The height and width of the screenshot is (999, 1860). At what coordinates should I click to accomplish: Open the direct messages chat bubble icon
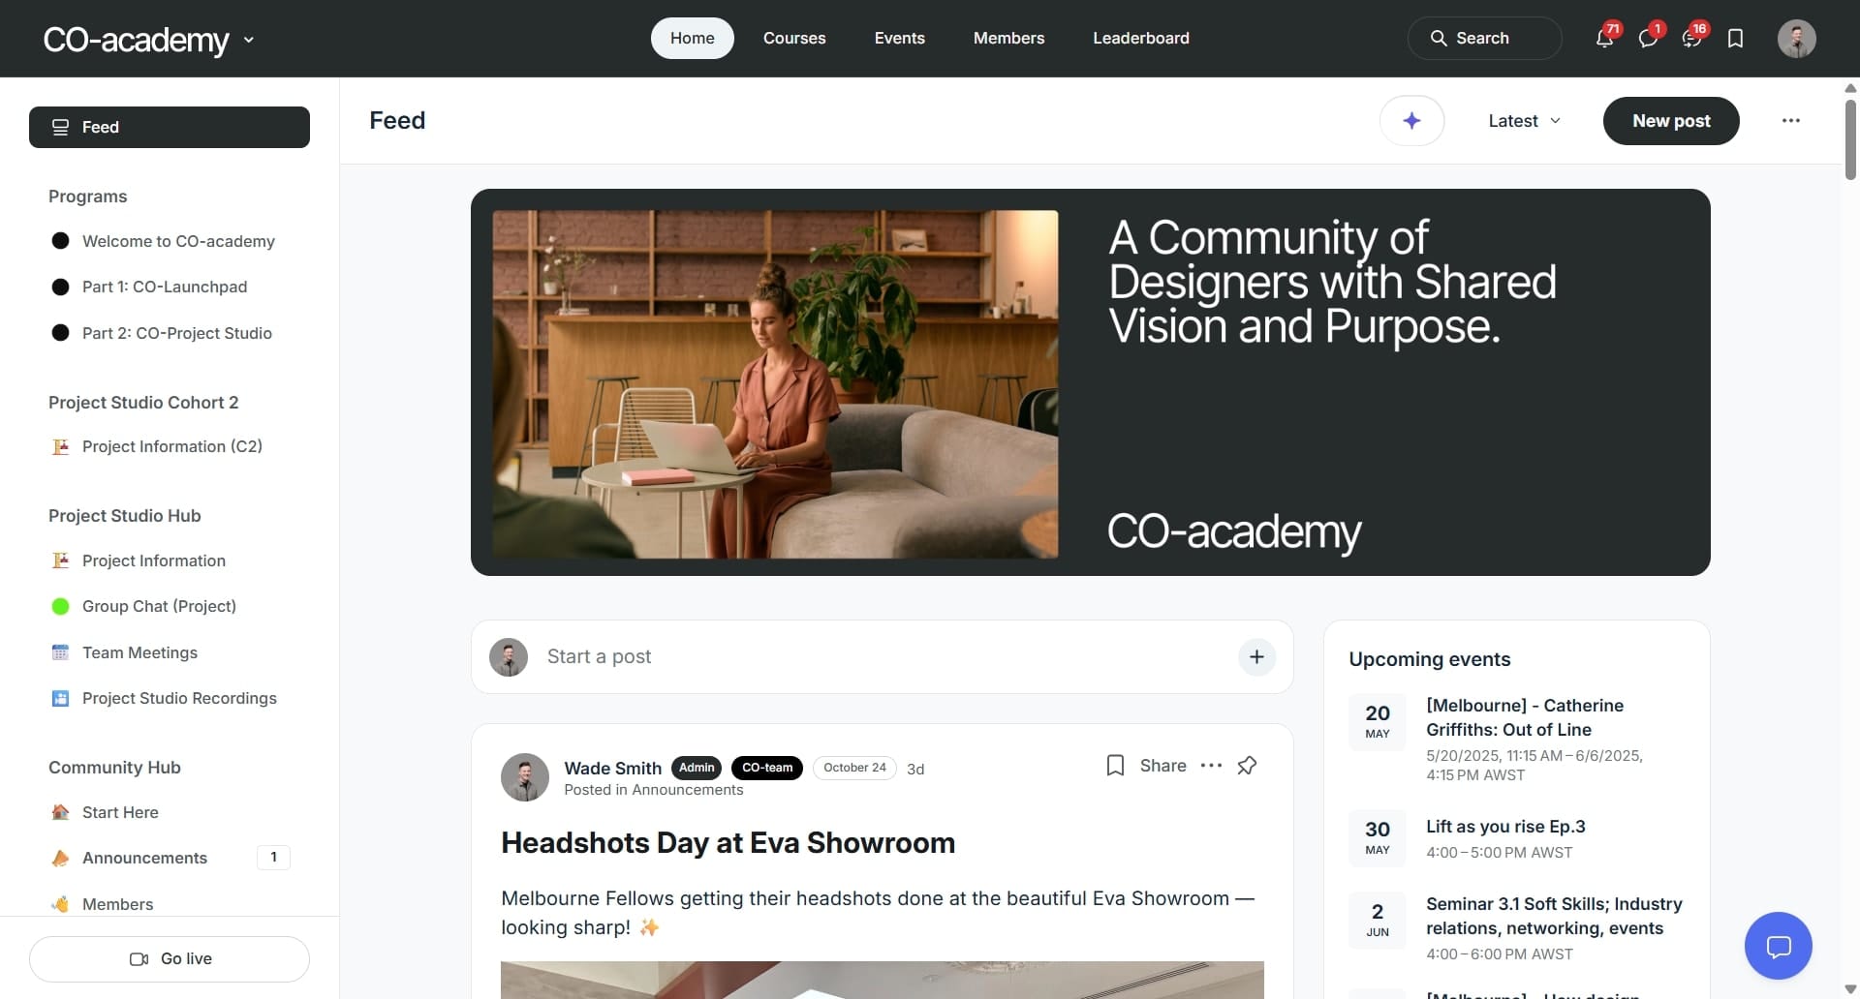pos(1648,39)
